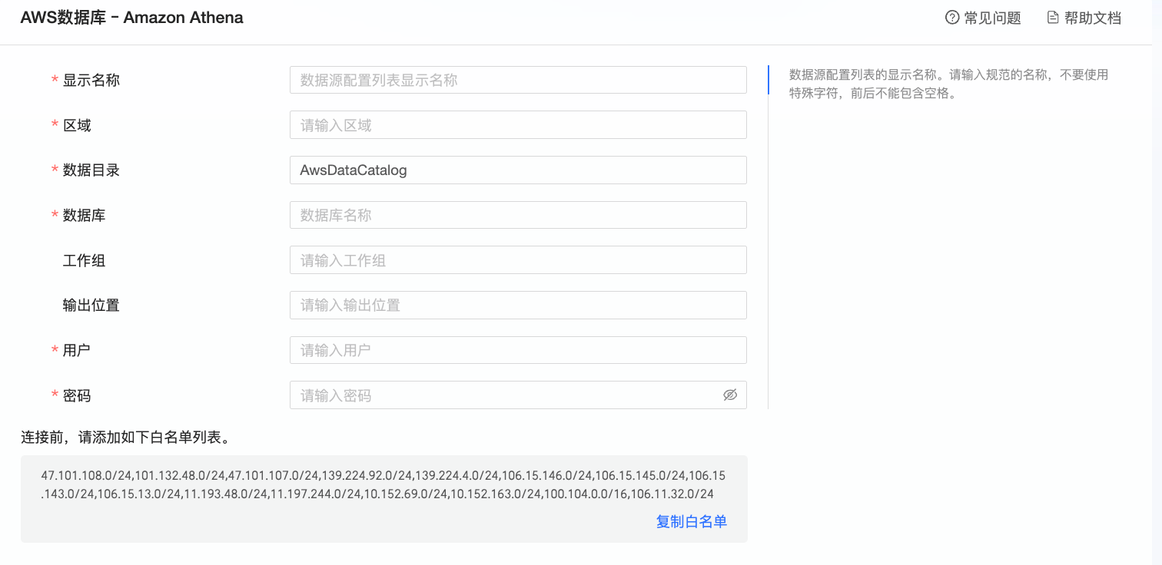Viewport: 1162px width, 565px height.
Task: Click the 常见问题 question mark icon
Action: coord(952,18)
